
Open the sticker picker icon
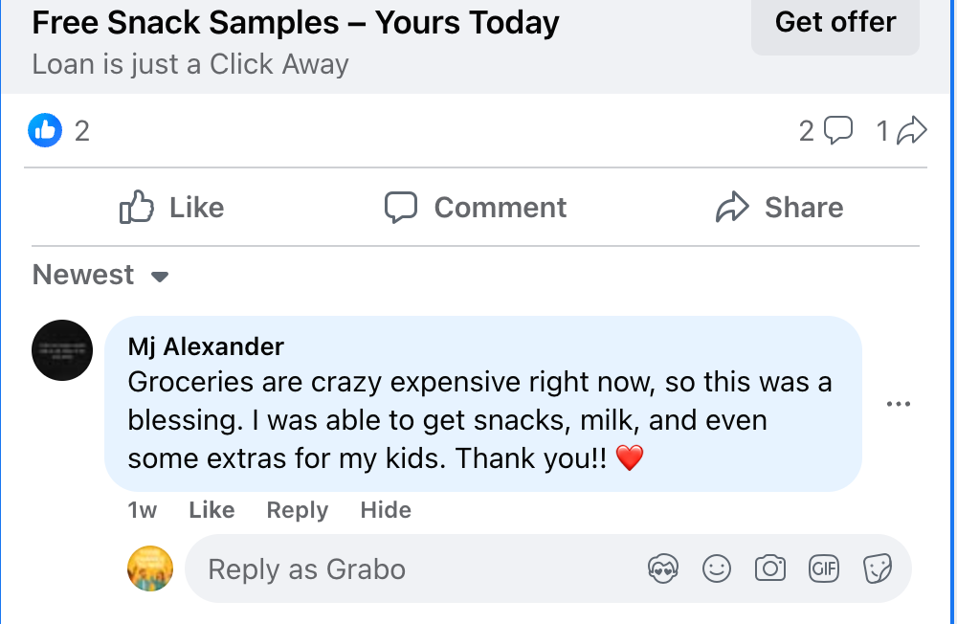point(878,569)
